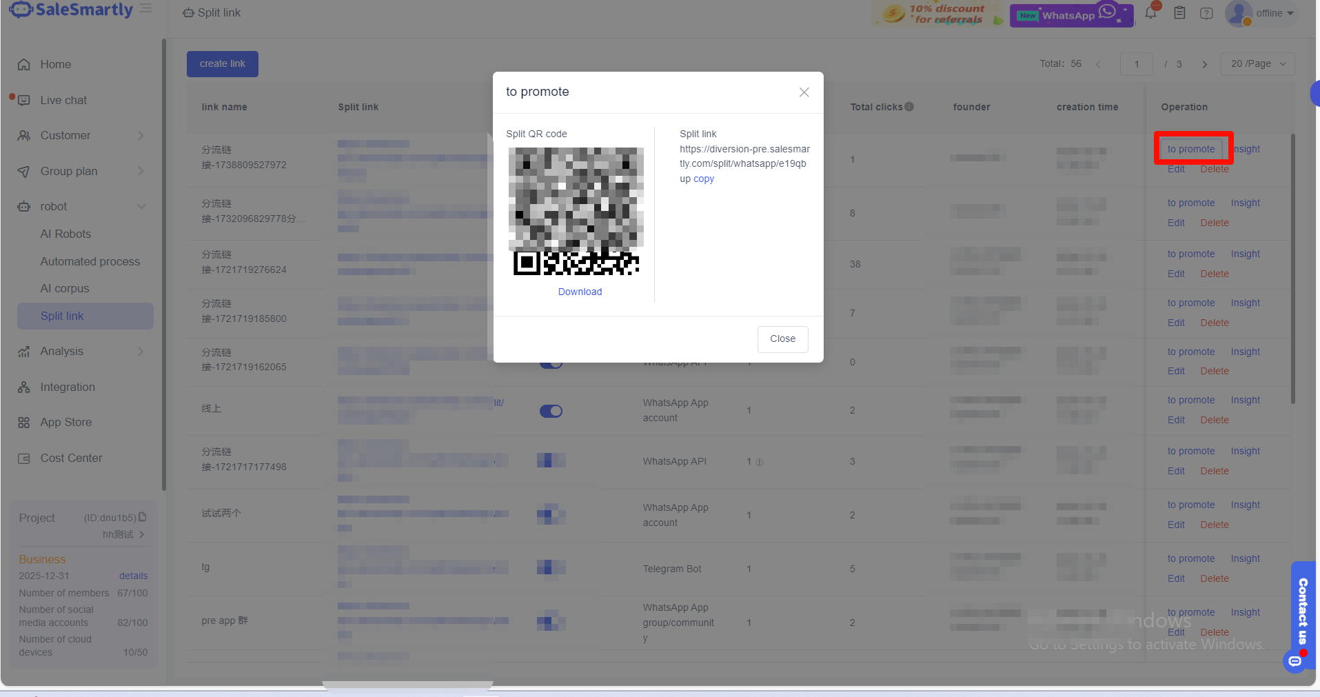This screenshot has width=1320, height=697.
Task: Focus the page number input field
Action: (x=1137, y=64)
